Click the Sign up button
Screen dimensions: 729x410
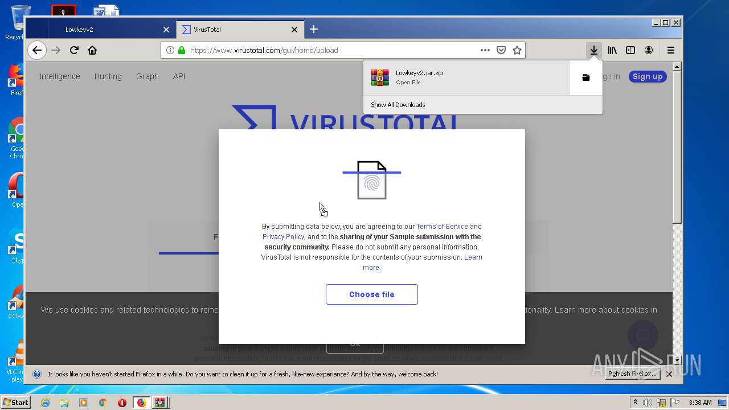point(648,76)
